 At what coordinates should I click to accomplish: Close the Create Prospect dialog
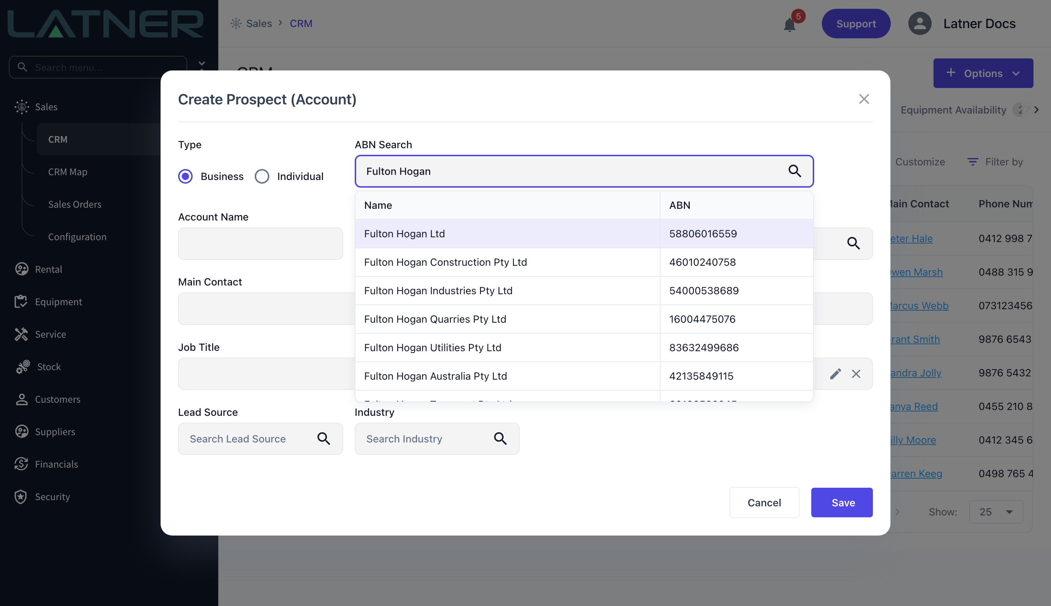pyautogui.click(x=864, y=99)
